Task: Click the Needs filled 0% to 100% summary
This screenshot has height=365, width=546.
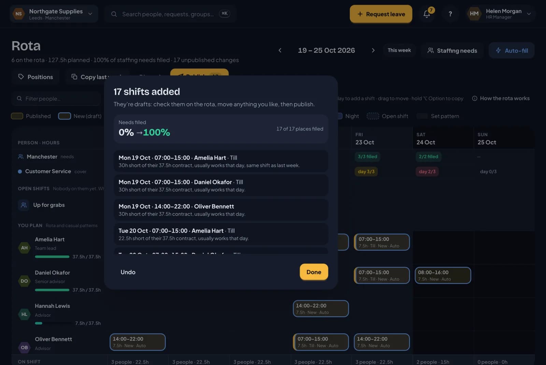Action: click(221, 129)
